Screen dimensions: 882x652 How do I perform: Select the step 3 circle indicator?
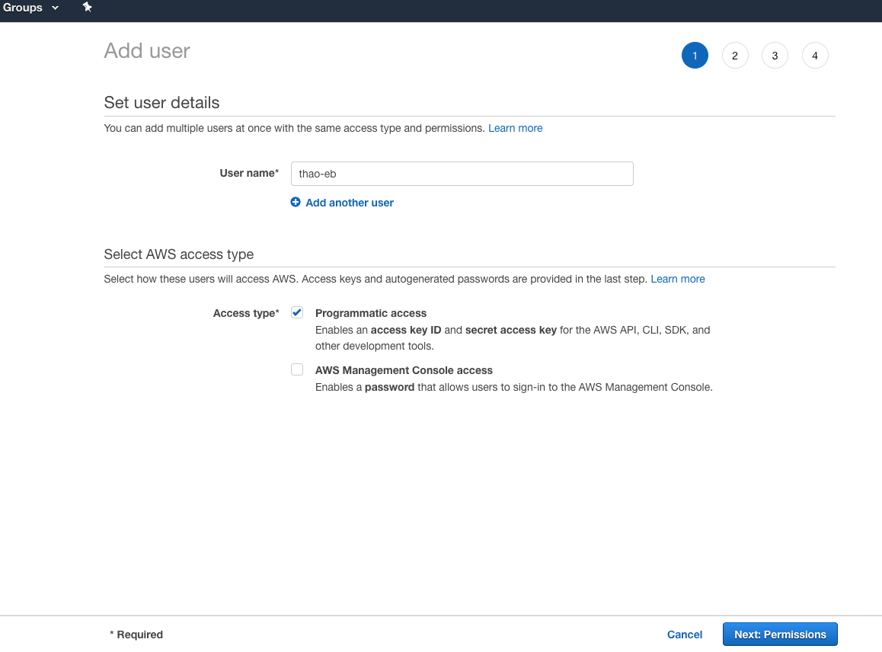pos(775,56)
